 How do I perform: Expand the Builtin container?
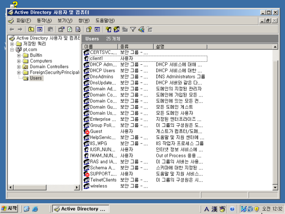tap(19, 55)
